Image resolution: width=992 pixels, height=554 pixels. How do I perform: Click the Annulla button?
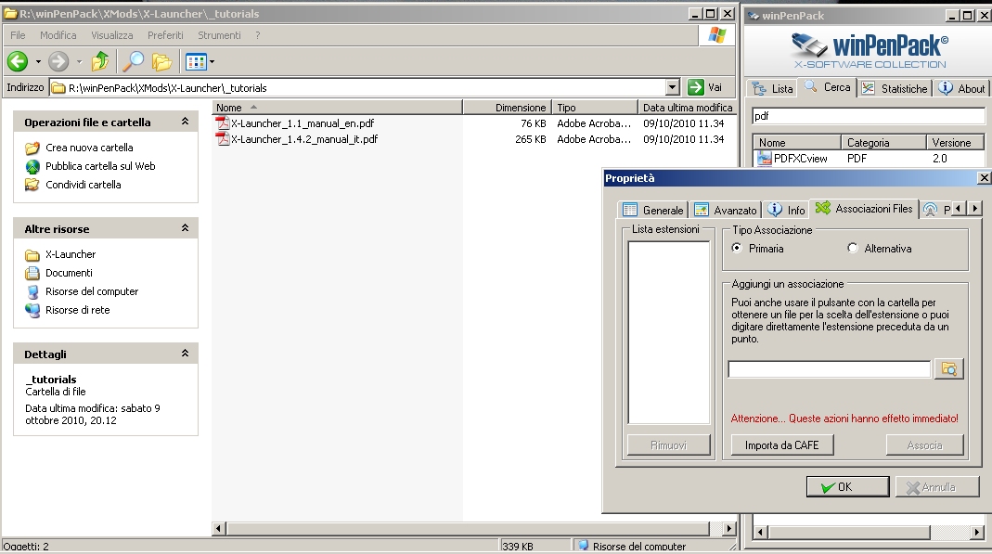(937, 487)
